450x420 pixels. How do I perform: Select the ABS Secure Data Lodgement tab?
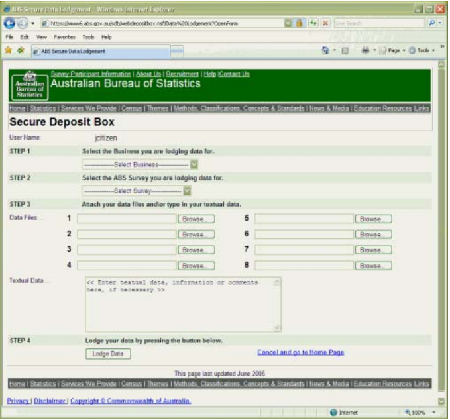coord(101,52)
